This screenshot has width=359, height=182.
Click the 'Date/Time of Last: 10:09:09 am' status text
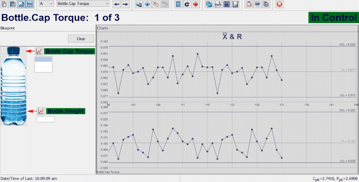tap(29, 179)
